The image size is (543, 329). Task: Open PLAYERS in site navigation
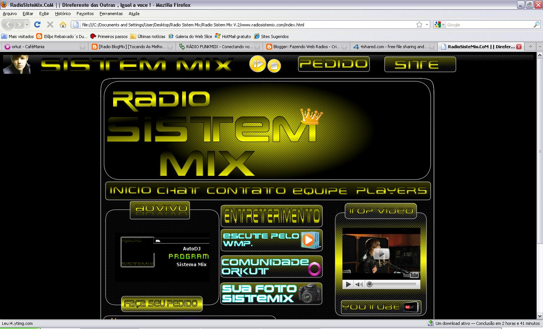pyautogui.click(x=392, y=190)
